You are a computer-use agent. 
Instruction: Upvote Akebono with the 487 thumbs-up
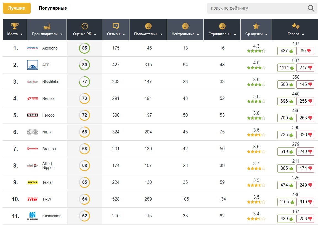(286, 51)
